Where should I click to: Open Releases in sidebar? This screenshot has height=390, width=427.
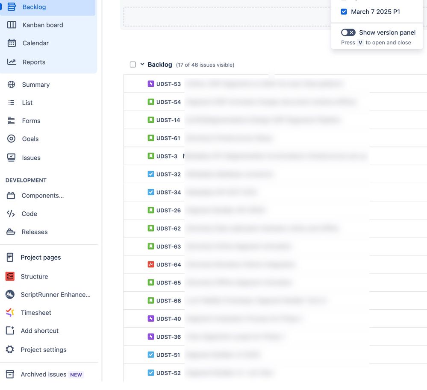click(x=35, y=232)
